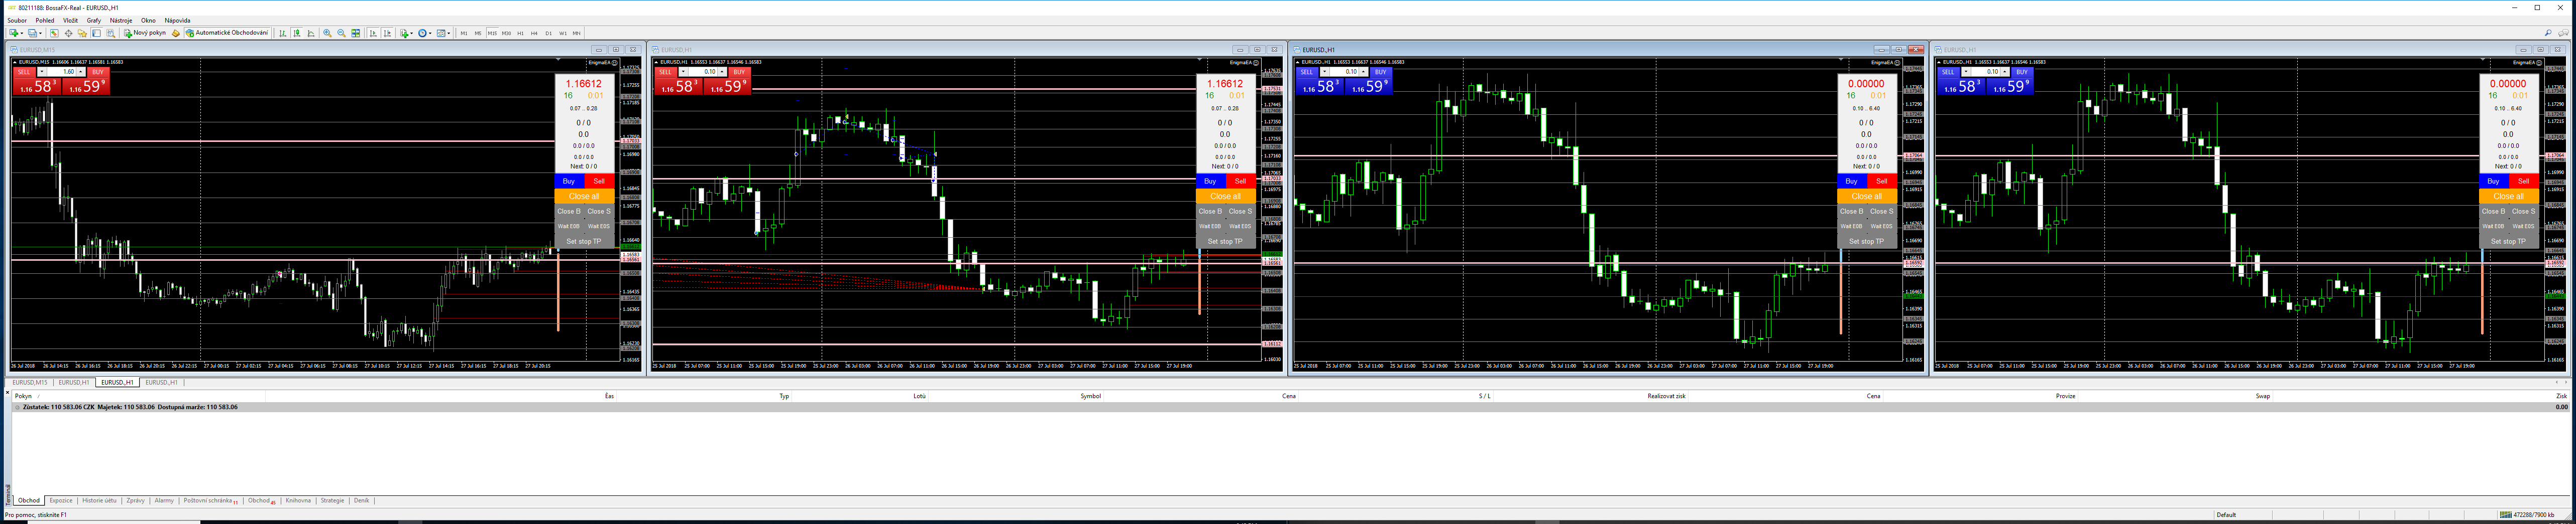2576x524 pixels.
Task: Switch to W1 timeframe
Action: click(563, 33)
